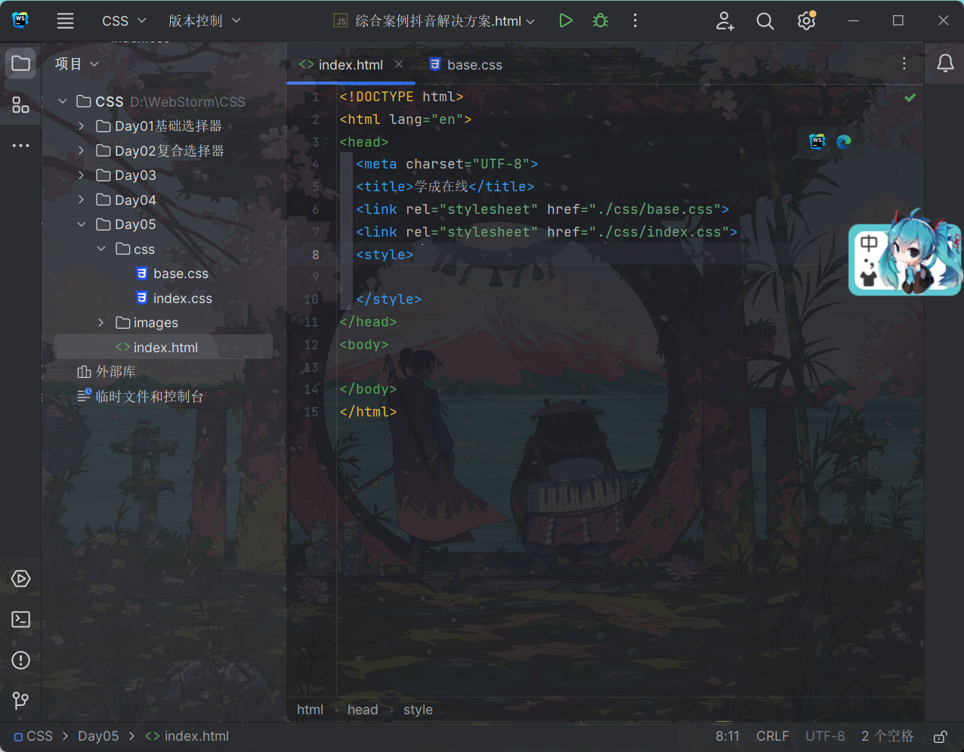Image resolution: width=964 pixels, height=752 pixels.
Task: Open Search Everywhere magnifier
Action: pos(765,21)
